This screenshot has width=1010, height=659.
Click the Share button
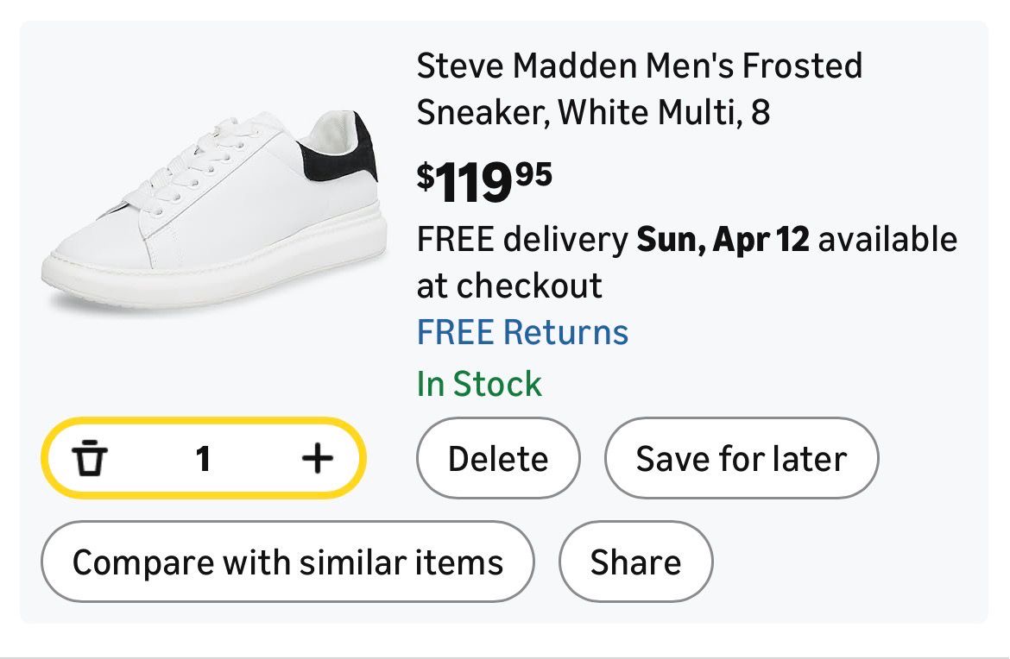pos(635,562)
